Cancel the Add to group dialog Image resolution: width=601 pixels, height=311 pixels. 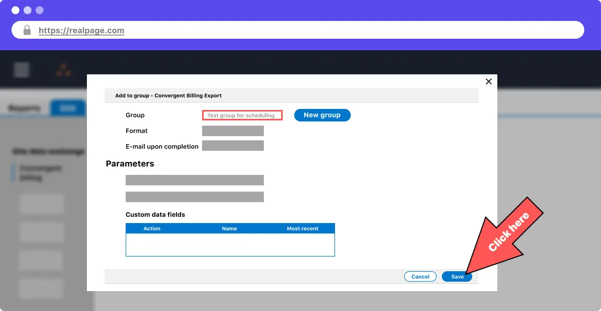(420, 276)
